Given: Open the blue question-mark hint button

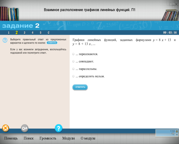Looking at the screenshot, I should pyautogui.click(x=58, y=128).
